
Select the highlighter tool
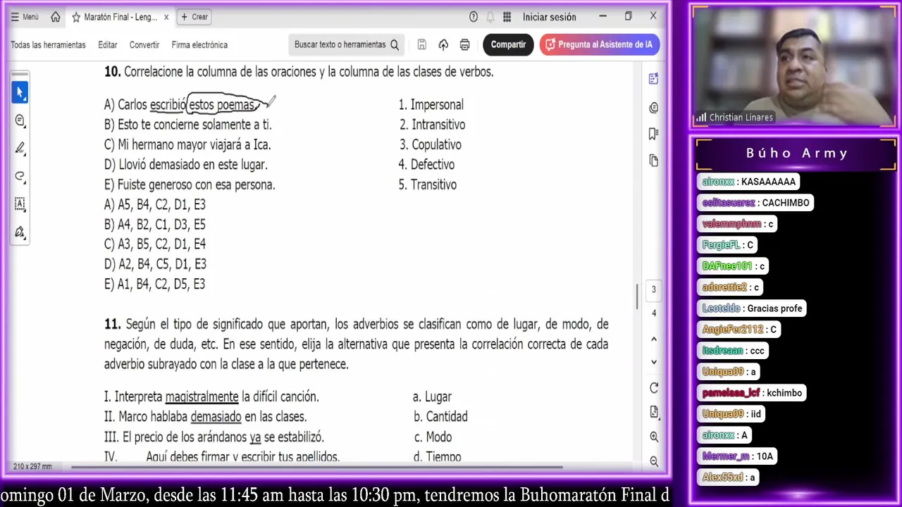(20, 148)
